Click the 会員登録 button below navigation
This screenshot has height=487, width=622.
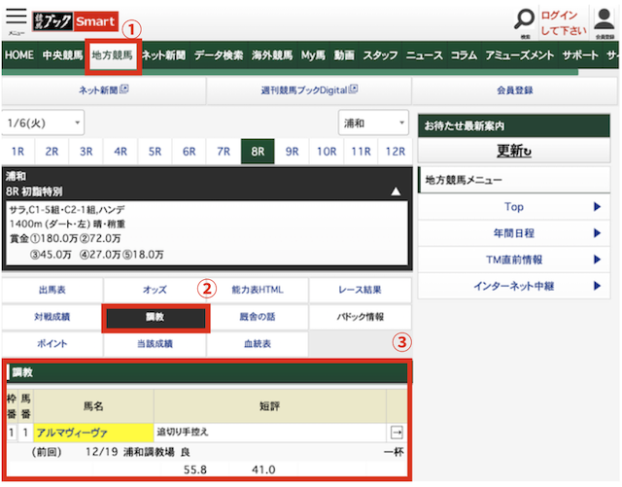click(x=514, y=90)
